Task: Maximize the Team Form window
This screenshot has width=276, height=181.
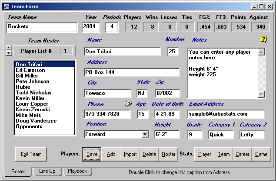Action: [262, 6]
